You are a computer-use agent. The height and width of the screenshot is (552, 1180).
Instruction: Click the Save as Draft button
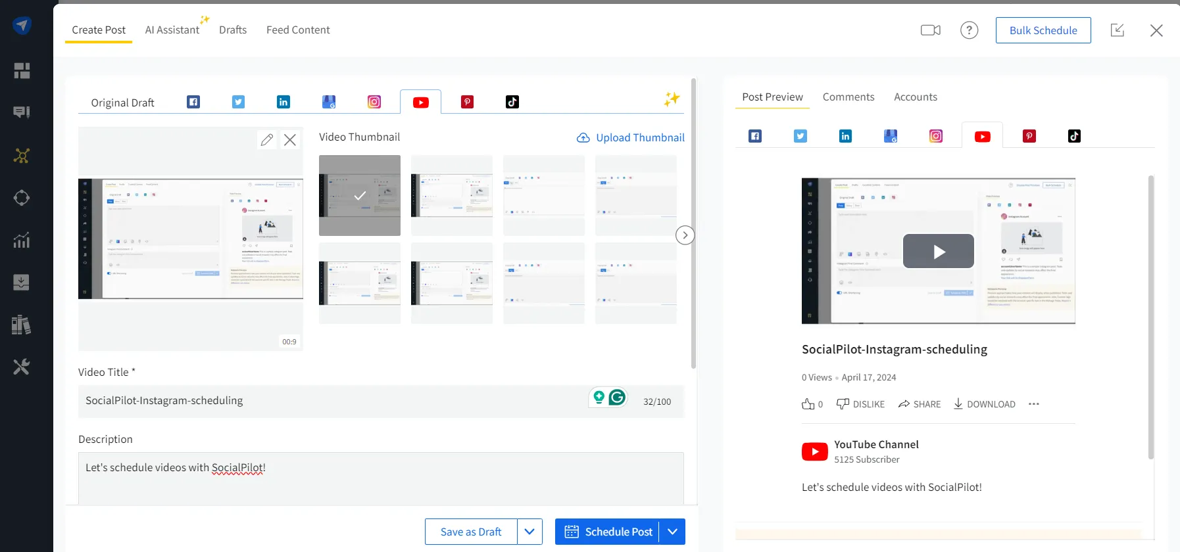click(x=471, y=532)
